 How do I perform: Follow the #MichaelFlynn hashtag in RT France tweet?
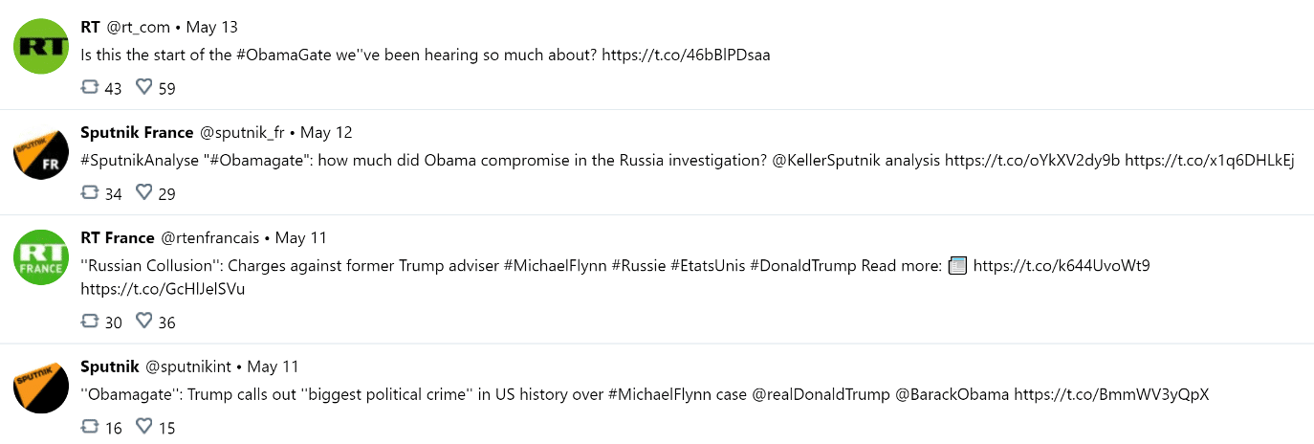point(555,266)
